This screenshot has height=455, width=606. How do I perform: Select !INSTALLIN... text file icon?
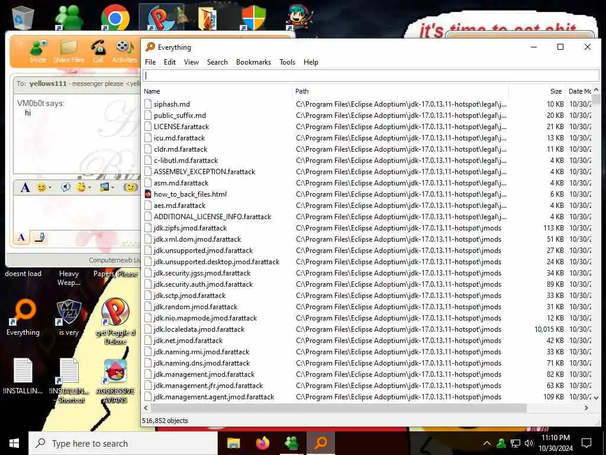(23, 376)
